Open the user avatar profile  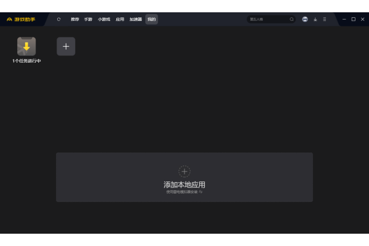click(x=305, y=19)
